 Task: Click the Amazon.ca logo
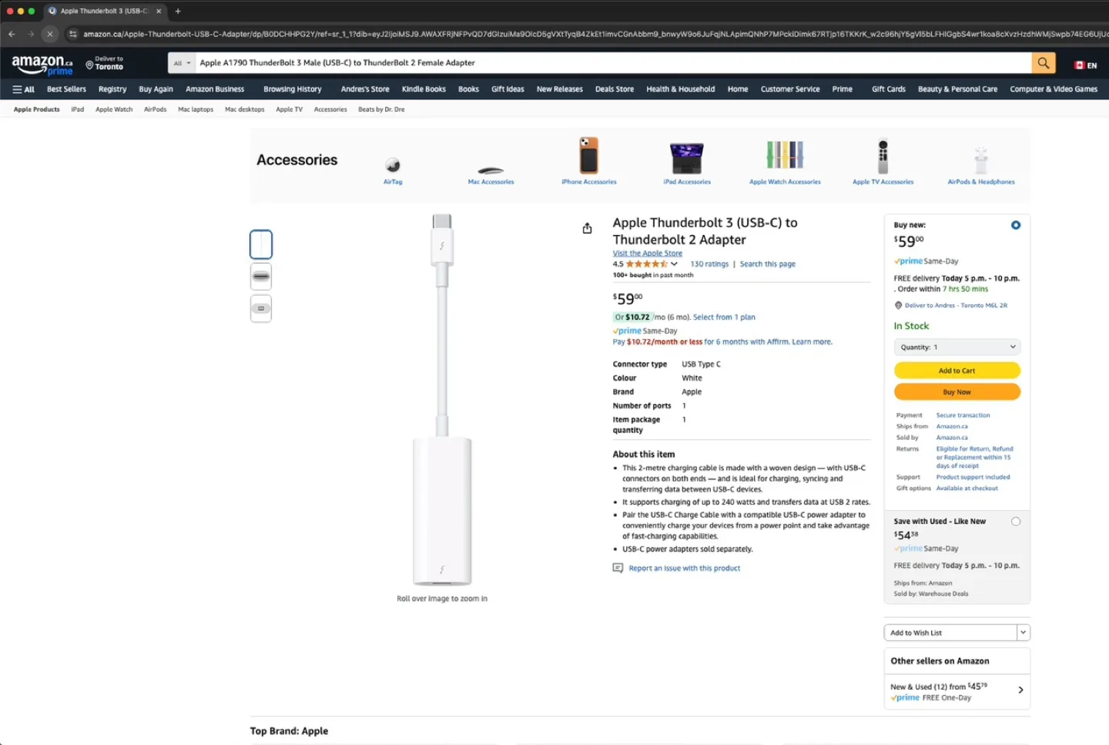tap(42, 63)
